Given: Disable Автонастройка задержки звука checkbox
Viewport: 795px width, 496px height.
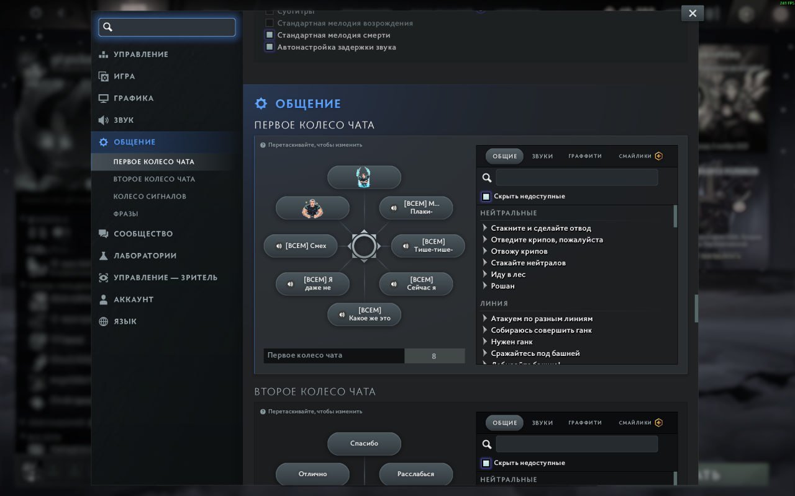Looking at the screenshot, I should [270, 47].
